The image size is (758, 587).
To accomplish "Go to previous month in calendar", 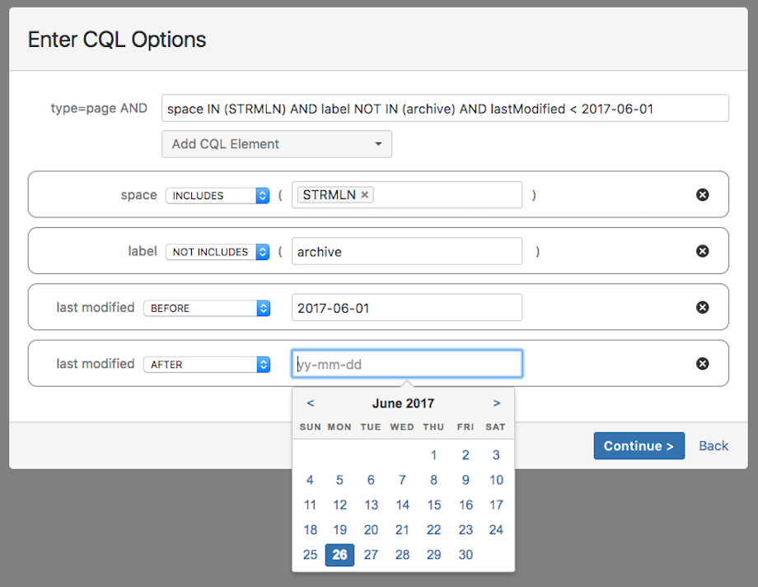I will tap(310, 403).
